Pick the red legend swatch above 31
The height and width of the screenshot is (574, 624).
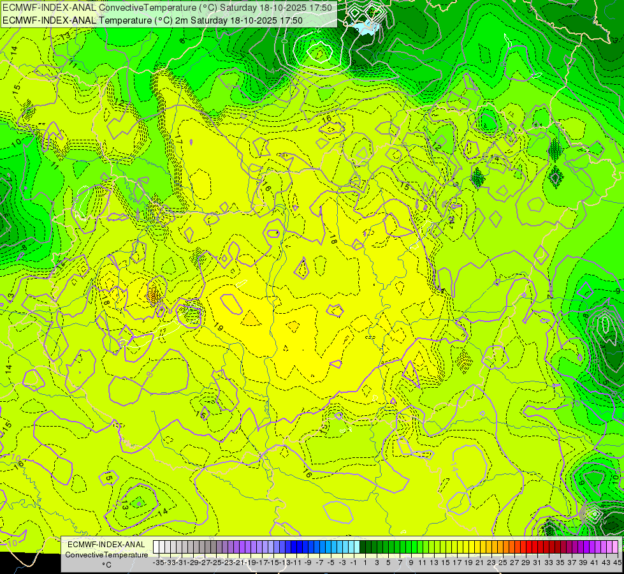click(535, 547)
